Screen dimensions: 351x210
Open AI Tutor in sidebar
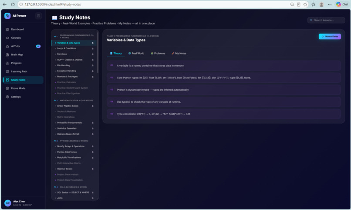coord(23,46)
